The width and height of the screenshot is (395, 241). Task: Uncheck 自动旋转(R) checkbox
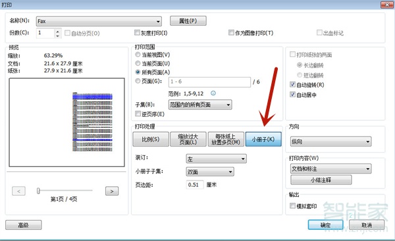[292, 85]
